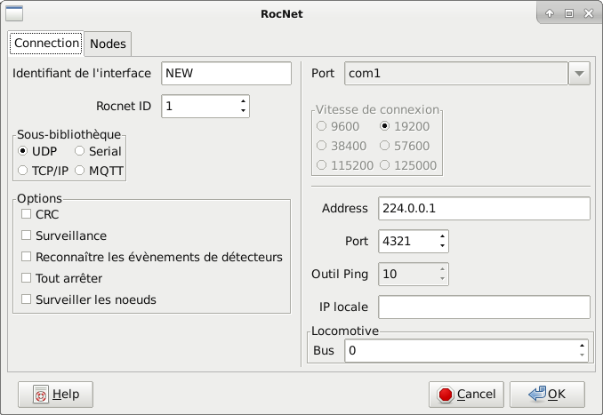This screenshot has height=415, width=603.
Task: Roll up the window using title bar arrow
Action: (550, 13)
